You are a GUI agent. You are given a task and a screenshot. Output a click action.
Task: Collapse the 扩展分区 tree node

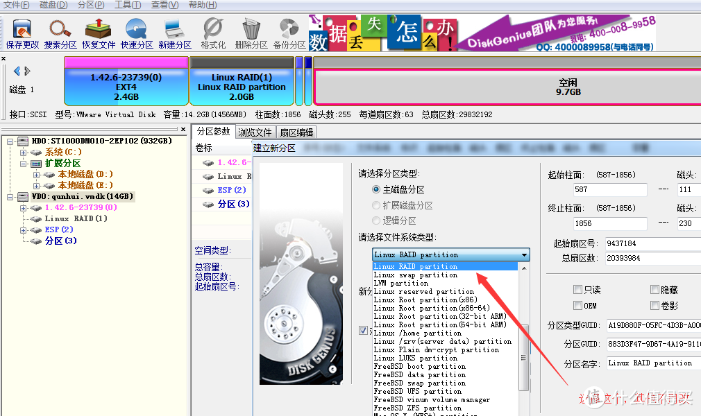click(23, 164)
